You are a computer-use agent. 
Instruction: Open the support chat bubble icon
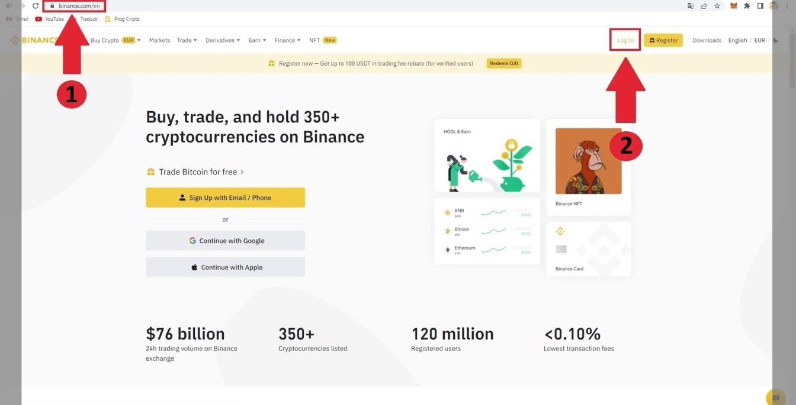point(776,398)
